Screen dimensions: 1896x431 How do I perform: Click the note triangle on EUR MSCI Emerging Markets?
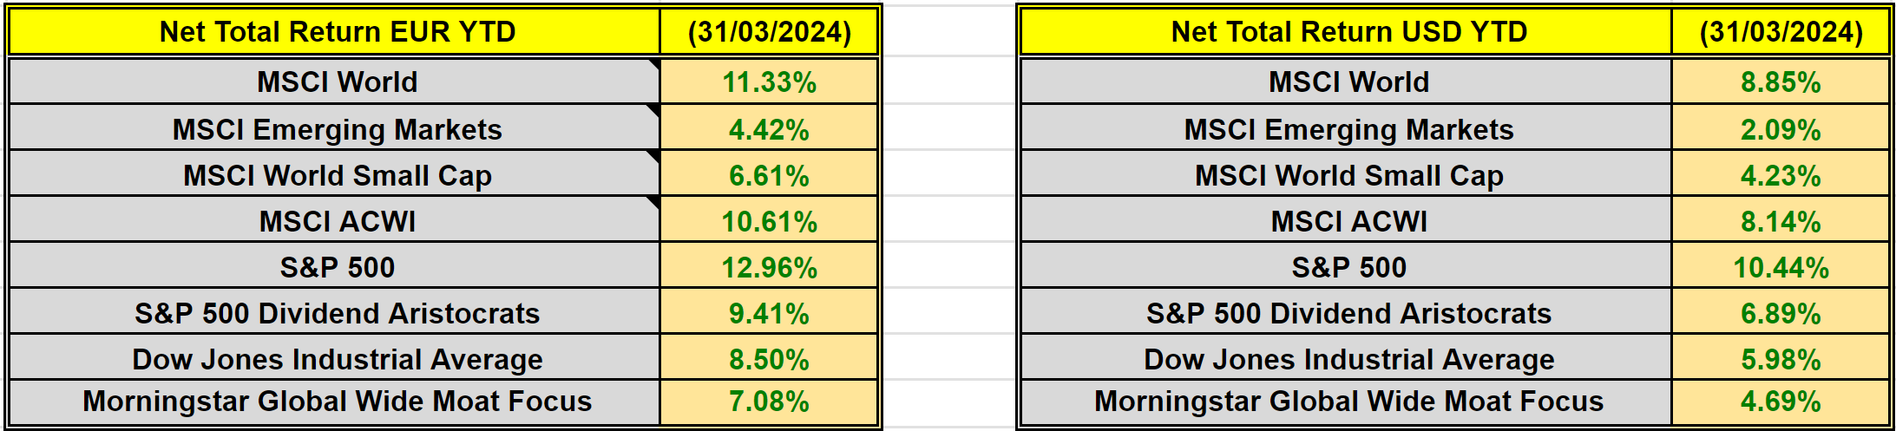[654, 110]
